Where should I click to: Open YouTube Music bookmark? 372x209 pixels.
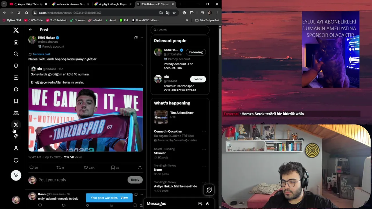pos(56,20)
